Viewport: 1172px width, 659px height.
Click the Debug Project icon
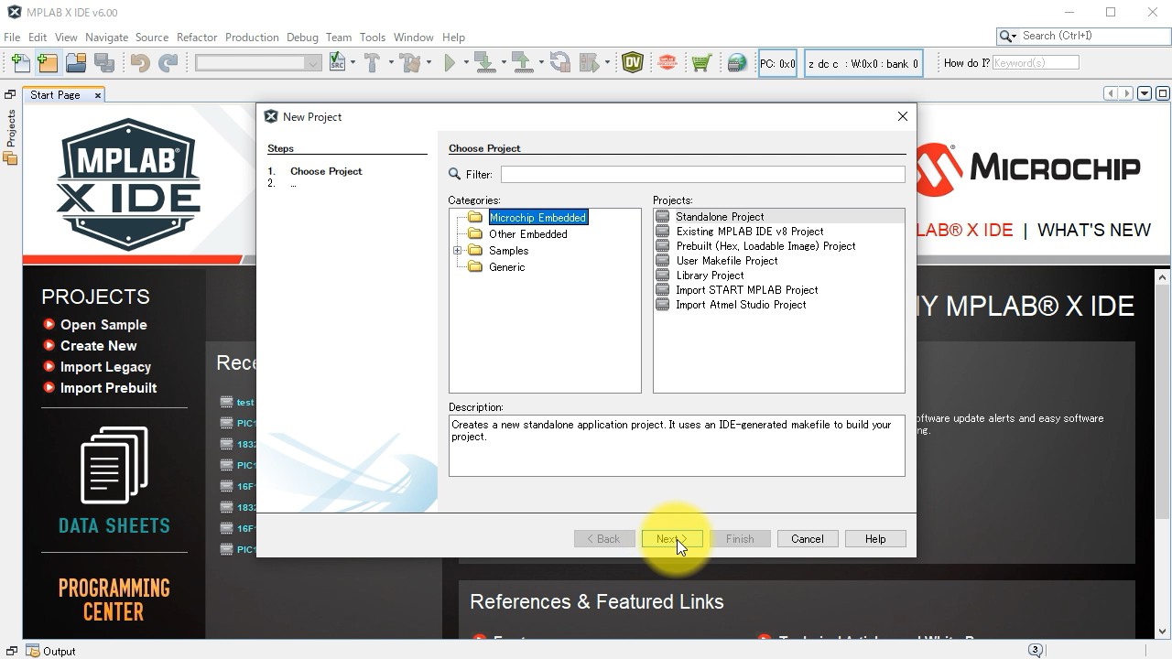click(590, 62)
